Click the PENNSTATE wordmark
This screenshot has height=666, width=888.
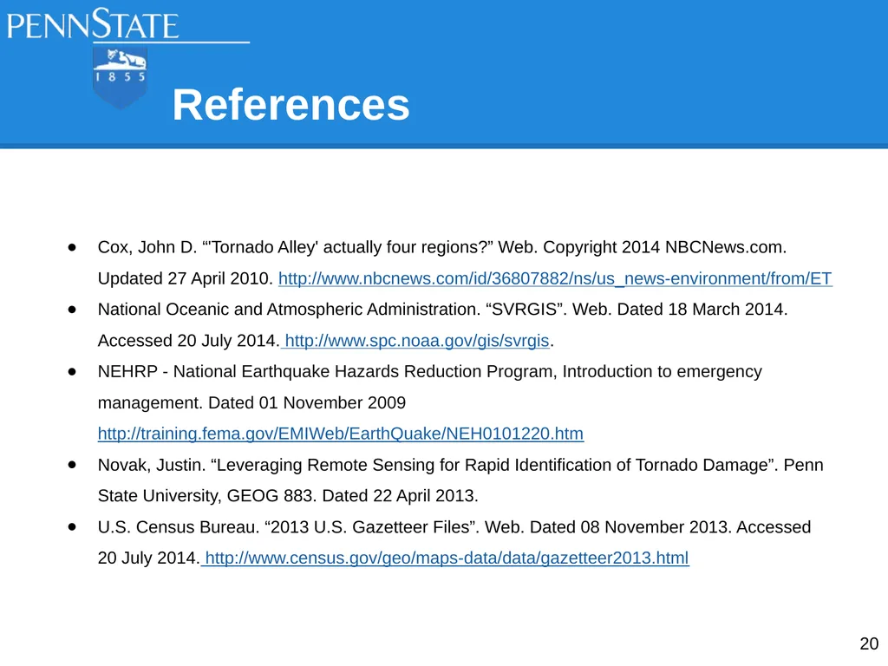coord(93,23)
